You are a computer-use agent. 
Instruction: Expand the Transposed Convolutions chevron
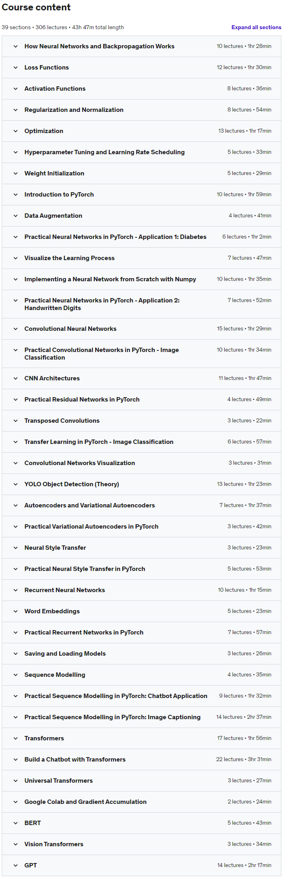(x=16, y=421)
